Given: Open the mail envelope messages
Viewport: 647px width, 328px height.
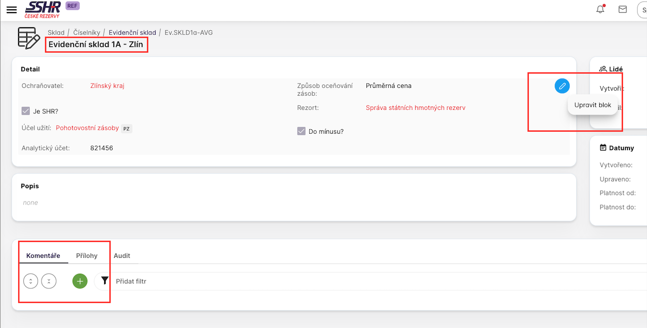Looking at the screenshot, I should pos(623,9).
